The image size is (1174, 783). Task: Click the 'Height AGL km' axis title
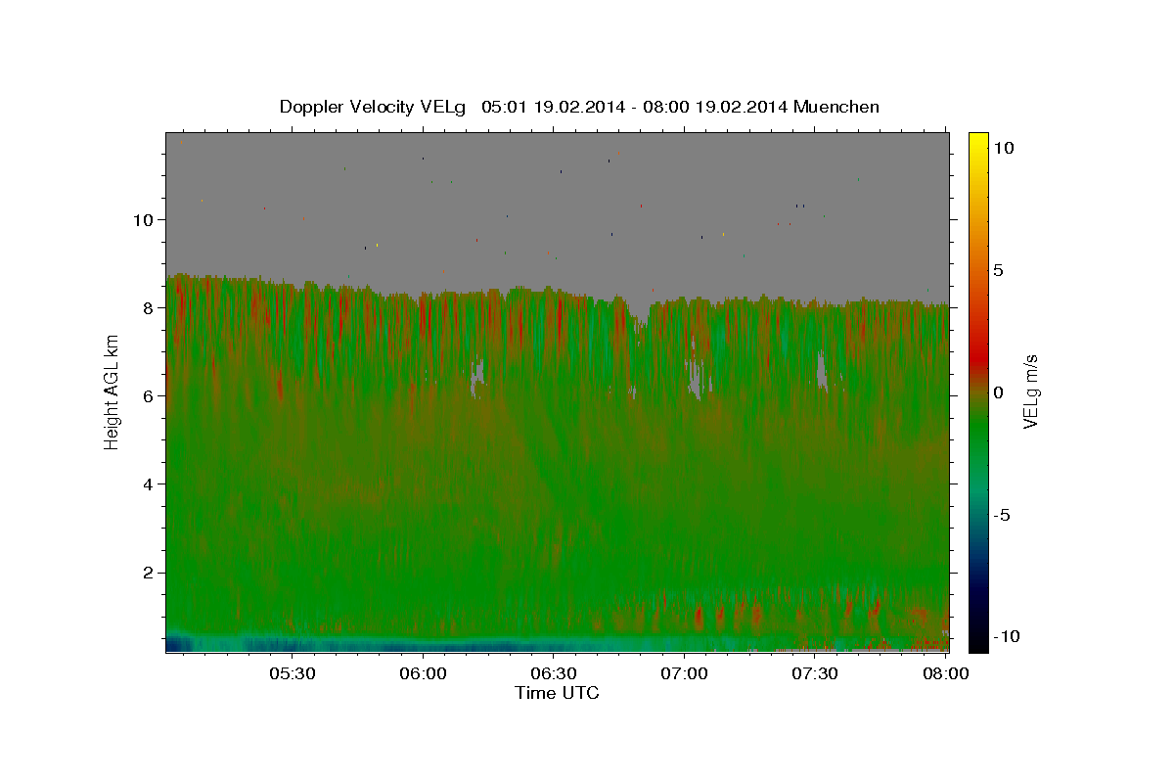coord(112,391)
